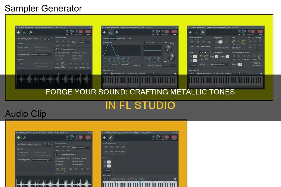Viewport: 281px width, 187px height.
Task: Switch to the Panning envelope tab
Action: point(106,38)
